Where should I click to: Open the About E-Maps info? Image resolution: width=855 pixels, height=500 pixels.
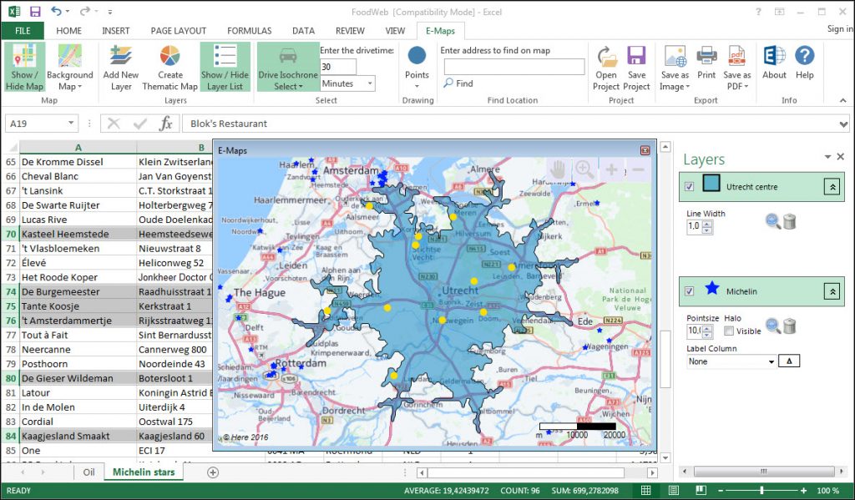[774, 63]
